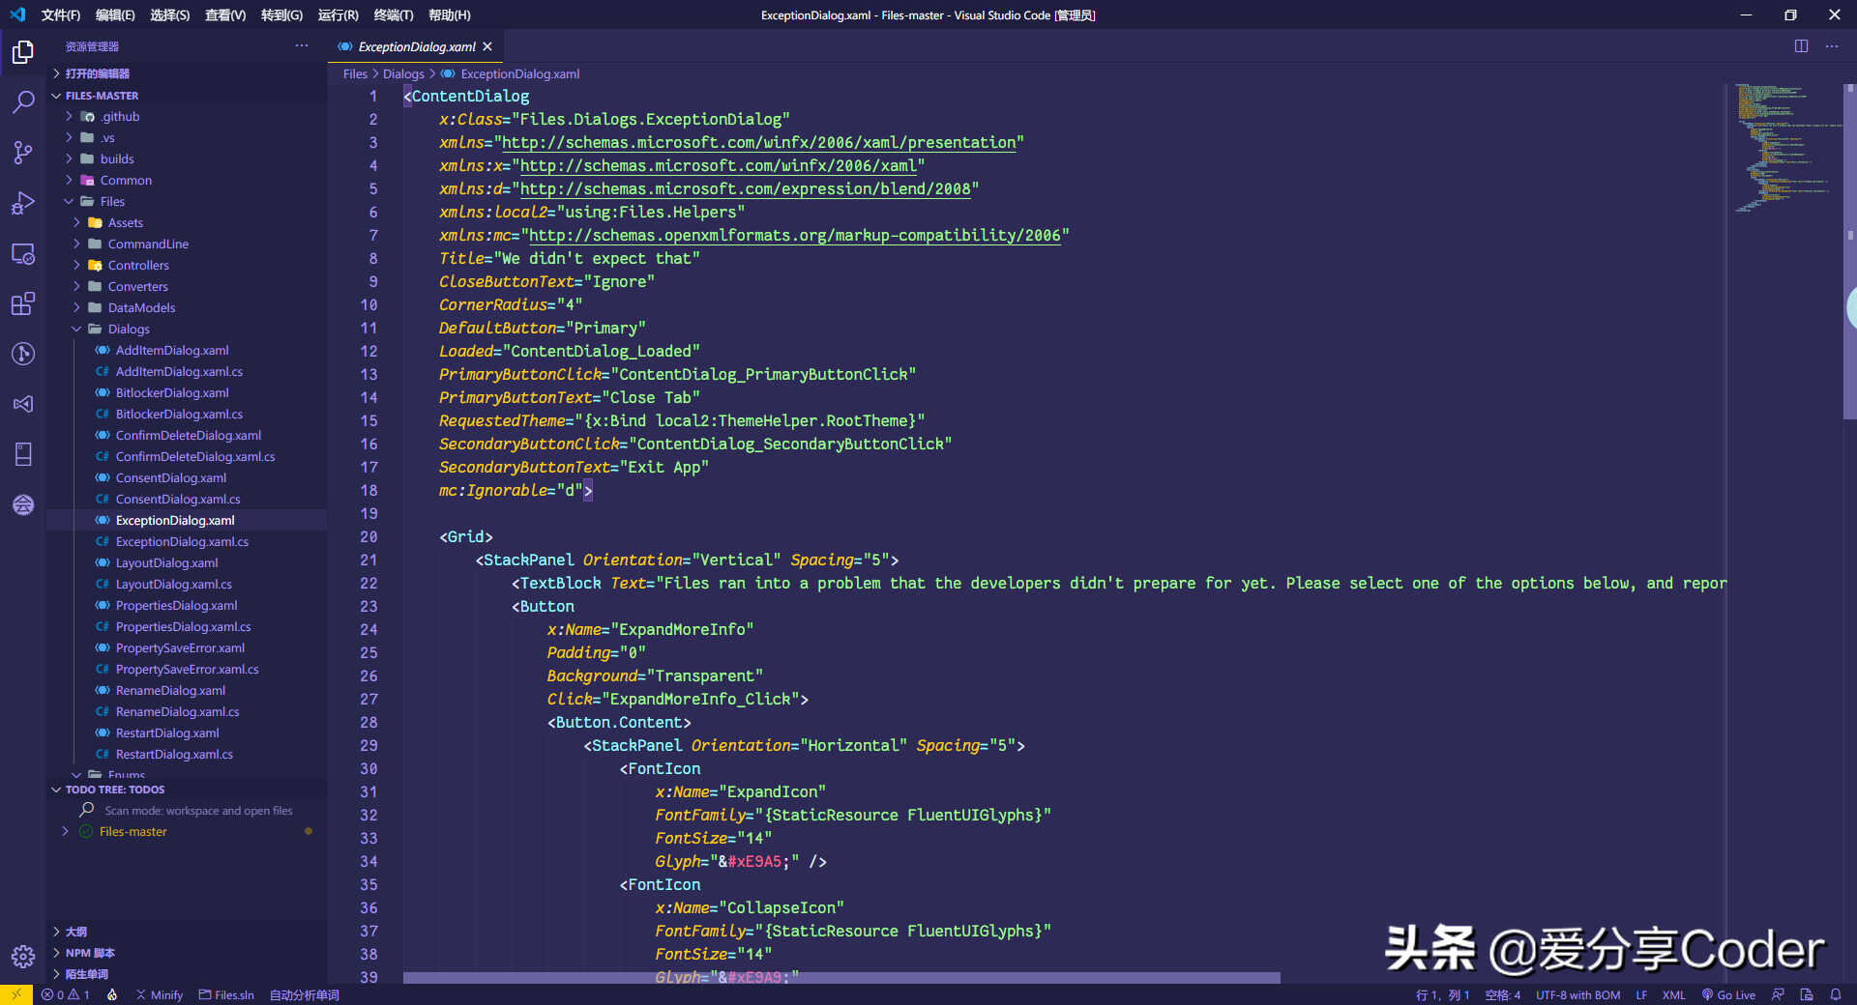Click the notifications bell in status bar
This screenshot has width=1857, height=1005.
click(1835, 994)
